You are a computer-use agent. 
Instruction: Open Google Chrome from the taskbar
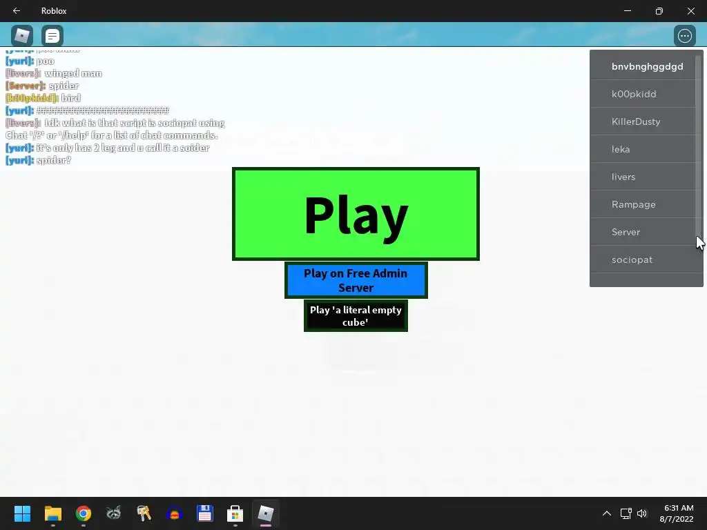pyautogui.click(x=84, y=513)
